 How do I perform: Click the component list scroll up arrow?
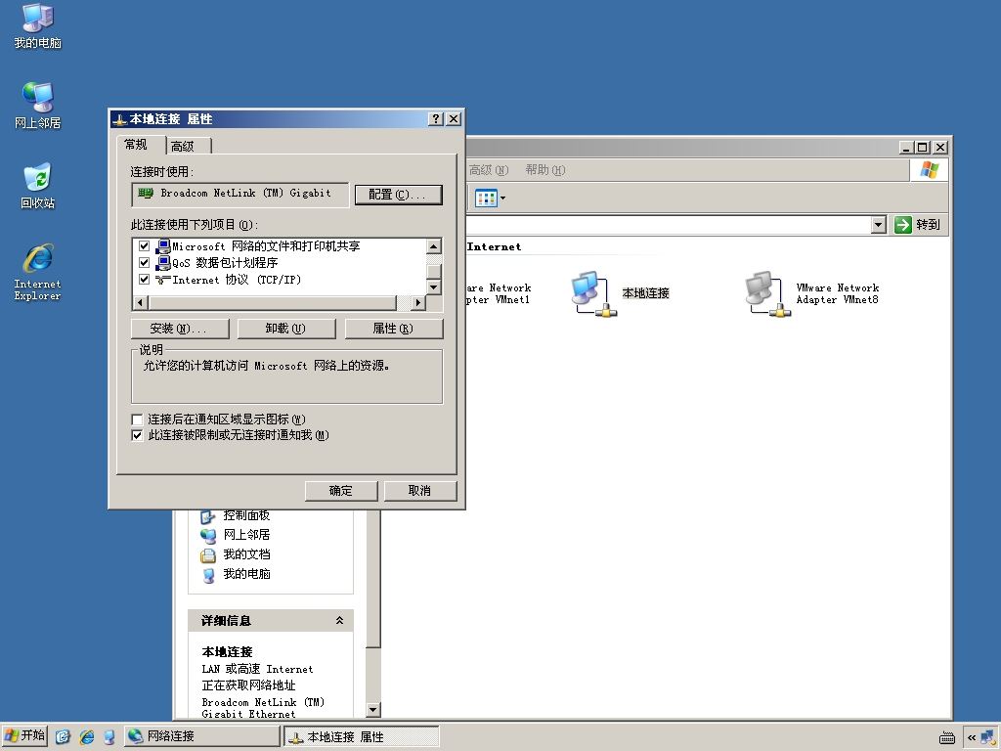pyautogui.click(x=434, y=247)
